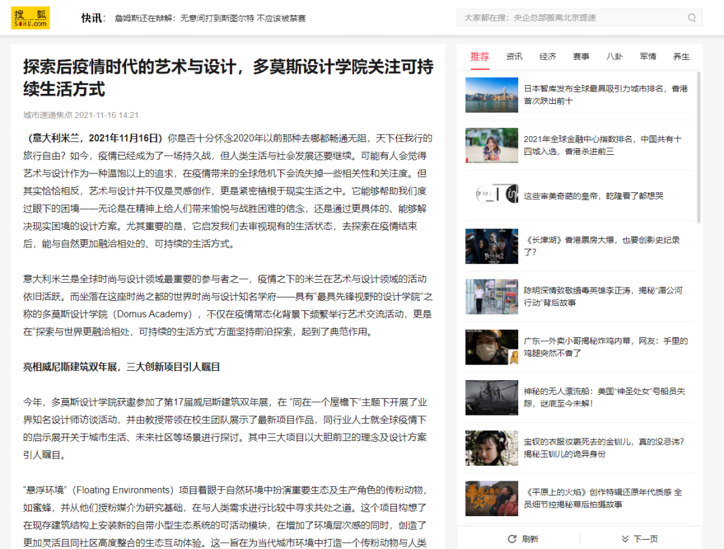Select the 八卦 tab
Image resolution: width=724 pixels, height=549 pixels.
click(x=615, y=56)
